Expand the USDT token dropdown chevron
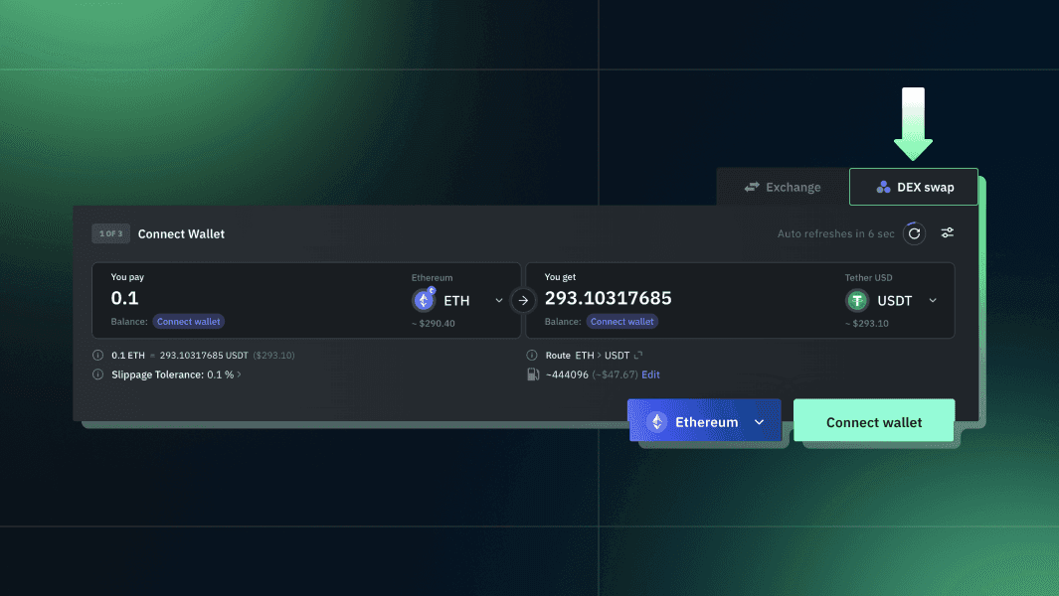Viewport: 1059px width, 596px height. click(933, 300)
